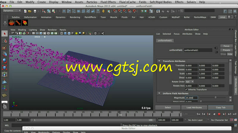Viewport: 238px width, 133px height.
Task: Select the arrow Select tool
Action: click(4, 33)
